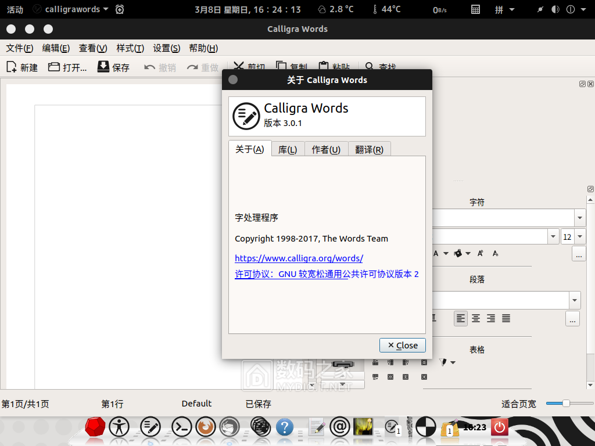Open the 样式(T) styles menu
595x446 pixels.
pyautogui.click(x=130, y=48)
